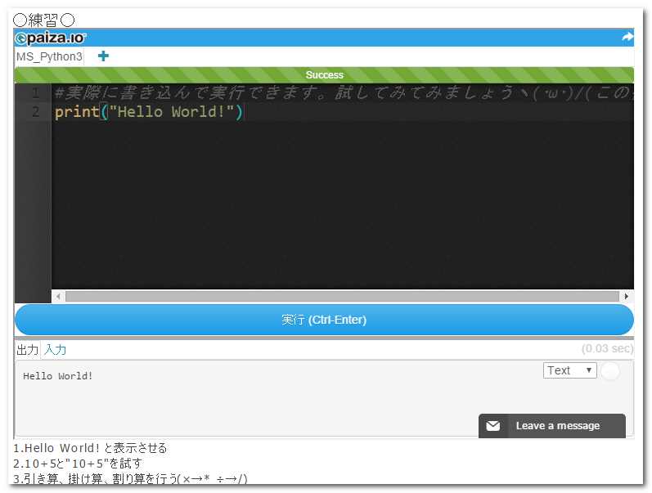Open the Text output format dropdown
Screen dimensions: 652x493
tap(569, 370)
